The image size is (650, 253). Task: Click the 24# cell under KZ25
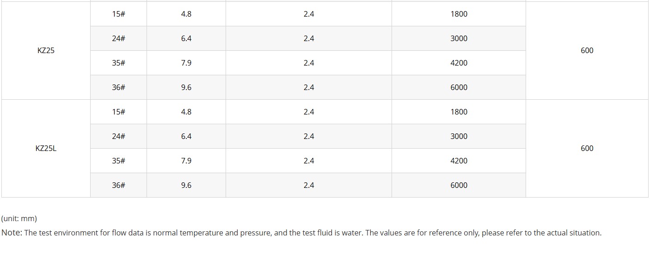(118, 38)
